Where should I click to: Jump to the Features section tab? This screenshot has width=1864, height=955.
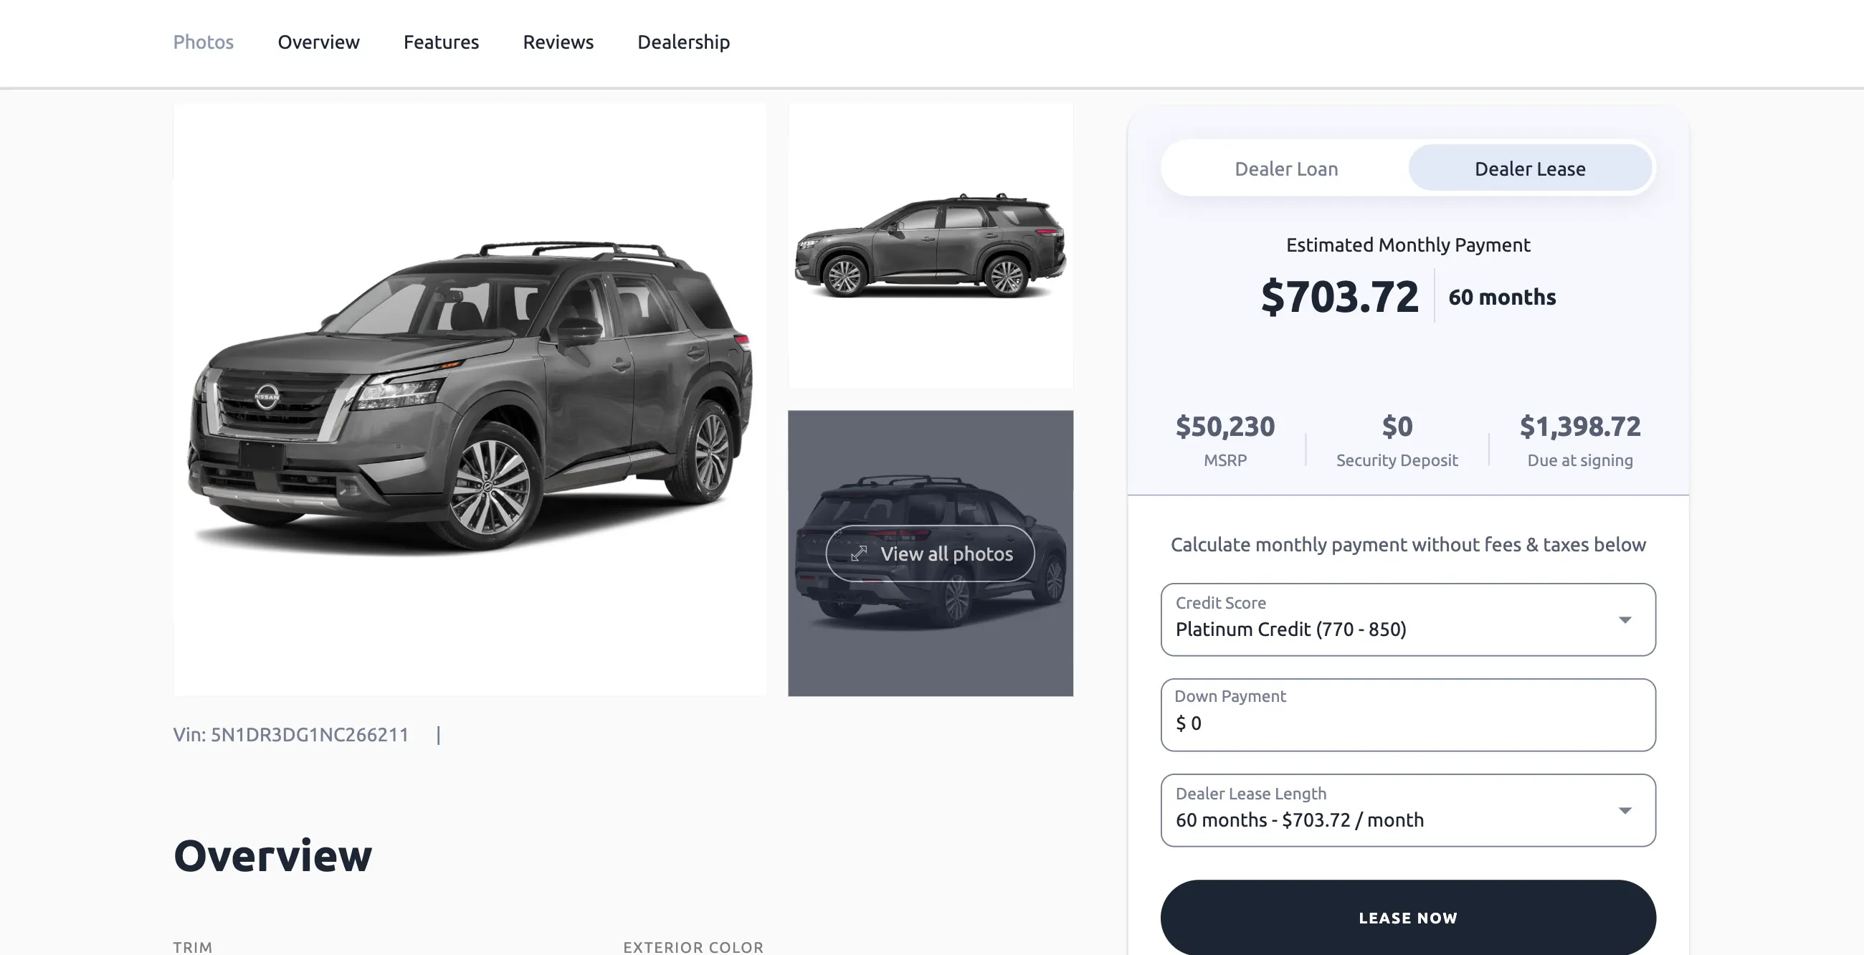point(441,42)
